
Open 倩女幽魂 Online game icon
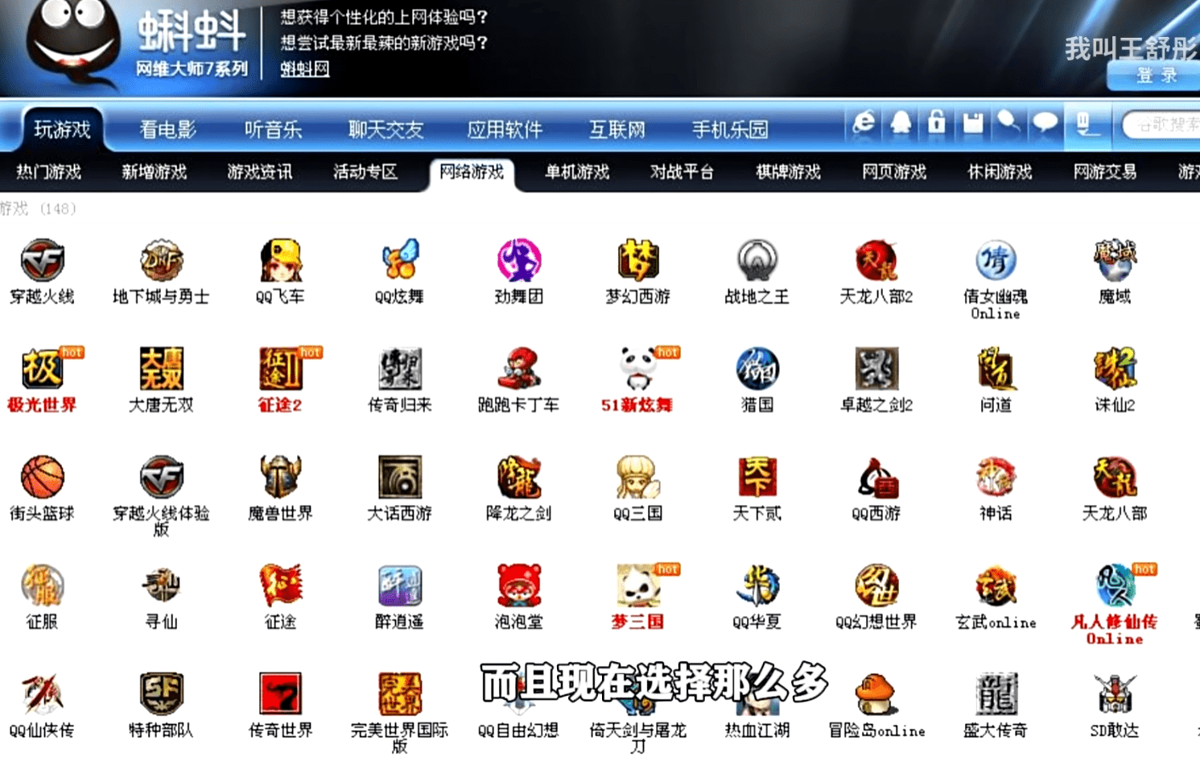[x=996, y=260]
